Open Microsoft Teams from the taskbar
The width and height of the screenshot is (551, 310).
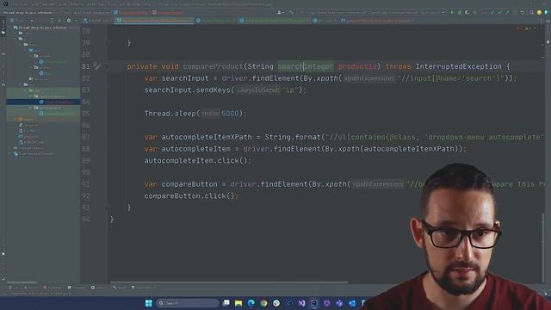339,303
